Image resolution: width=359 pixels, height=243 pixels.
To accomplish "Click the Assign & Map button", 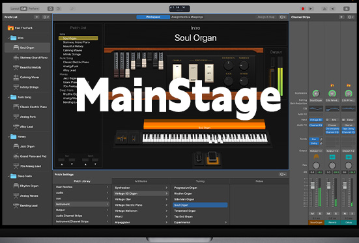I will (x=266, y=17).
